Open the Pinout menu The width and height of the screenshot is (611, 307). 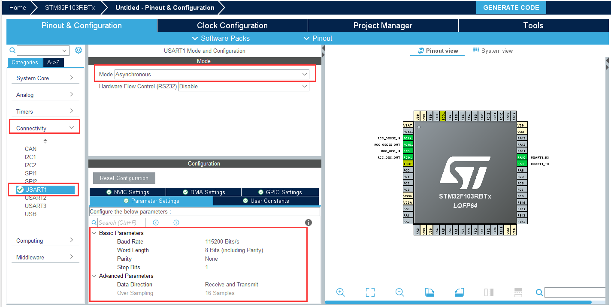(x=318, y=38)
